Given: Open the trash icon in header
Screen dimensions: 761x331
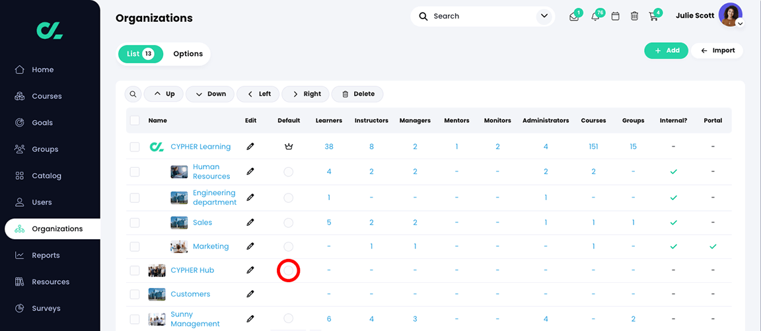Looking at the screenshot, I should click(634, 17).
